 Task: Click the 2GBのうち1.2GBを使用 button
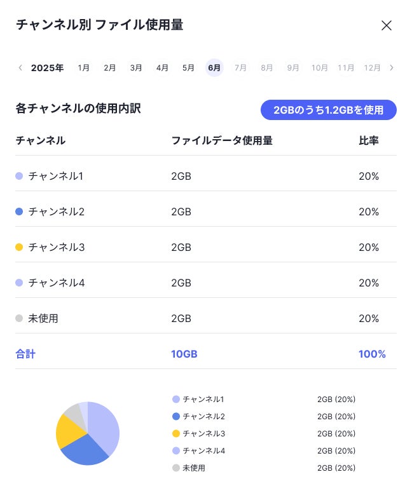(x=328, y=110)
